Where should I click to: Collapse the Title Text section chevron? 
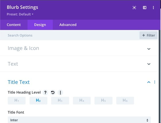point(149,82)
